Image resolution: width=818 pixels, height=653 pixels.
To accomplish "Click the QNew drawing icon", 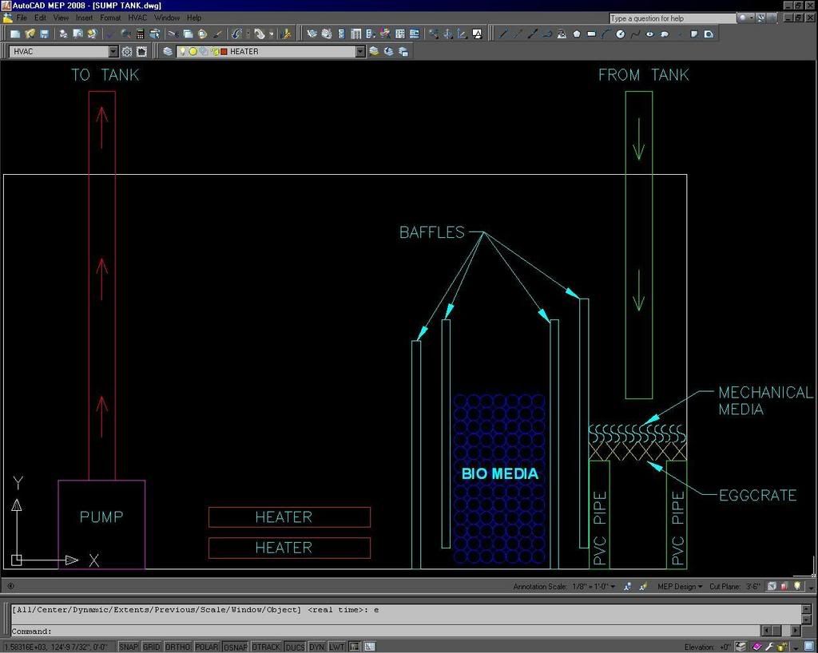I will pos(15,34).
